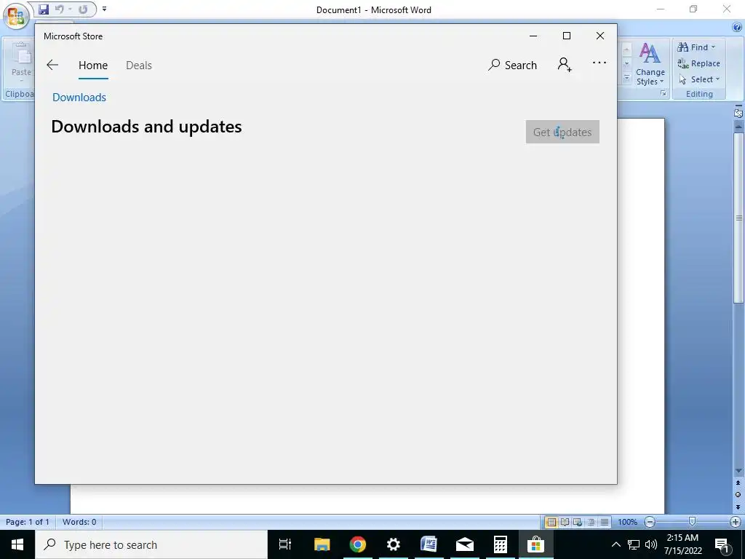Open the clock showing 2:15 AM

682,544
